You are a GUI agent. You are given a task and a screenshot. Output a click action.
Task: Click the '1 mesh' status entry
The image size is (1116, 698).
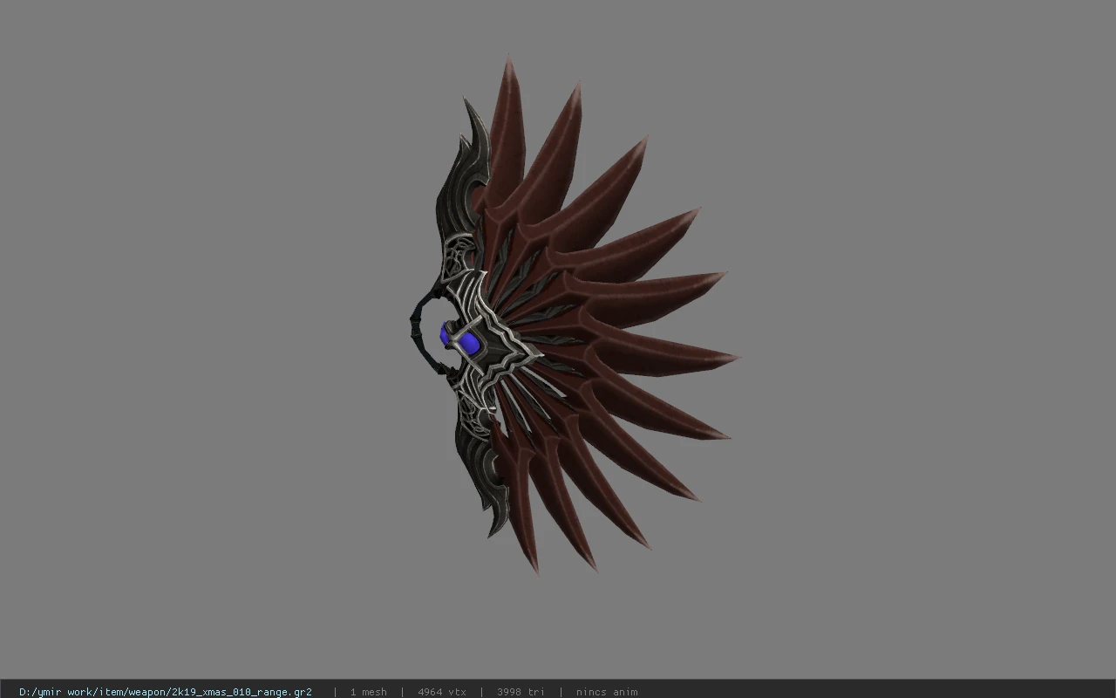(369, 692)
